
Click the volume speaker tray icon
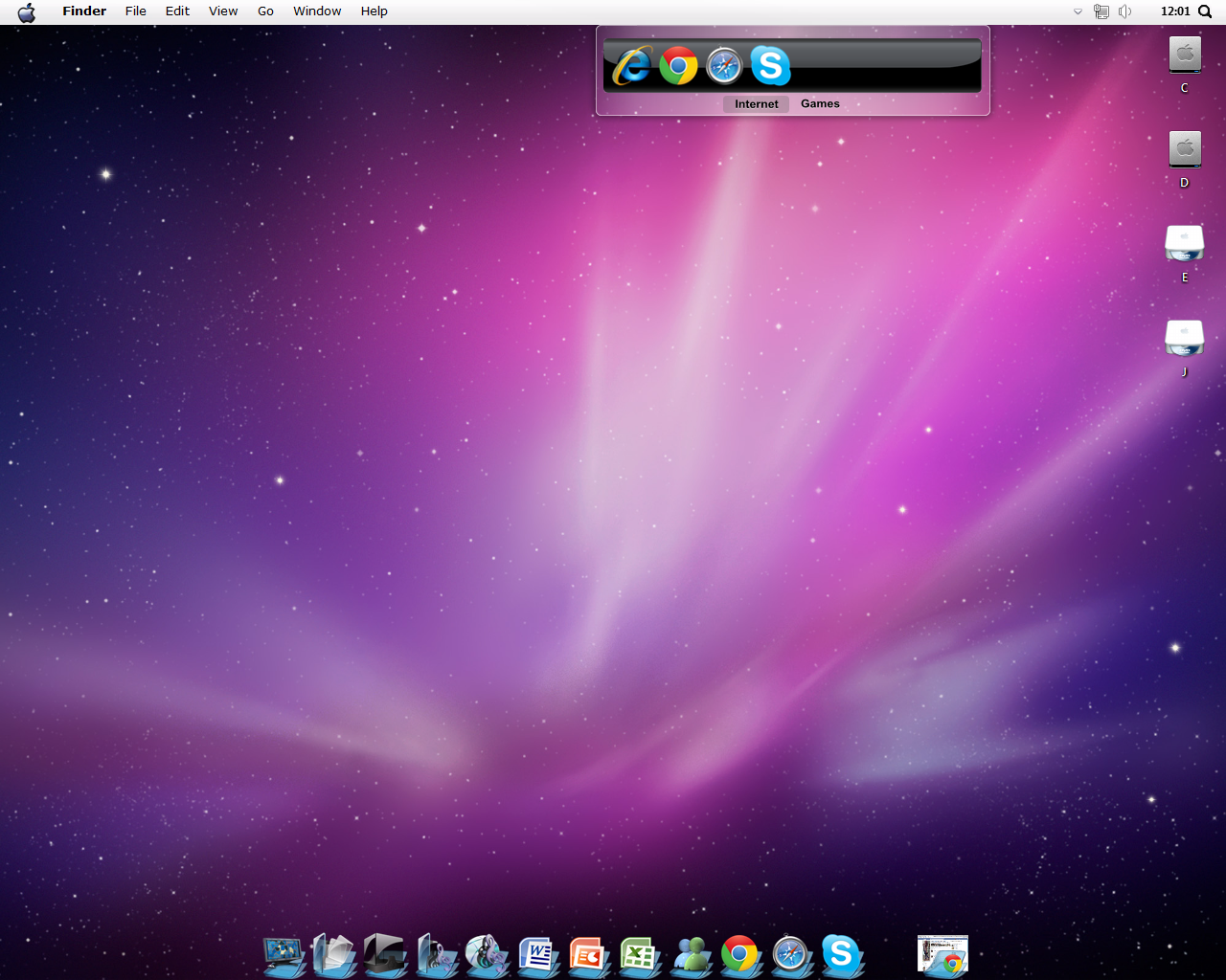pos(1124,11)
